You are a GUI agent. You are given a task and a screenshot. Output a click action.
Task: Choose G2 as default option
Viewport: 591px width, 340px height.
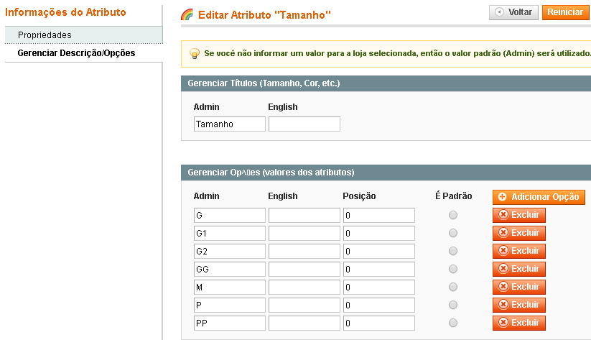point(453,251)
